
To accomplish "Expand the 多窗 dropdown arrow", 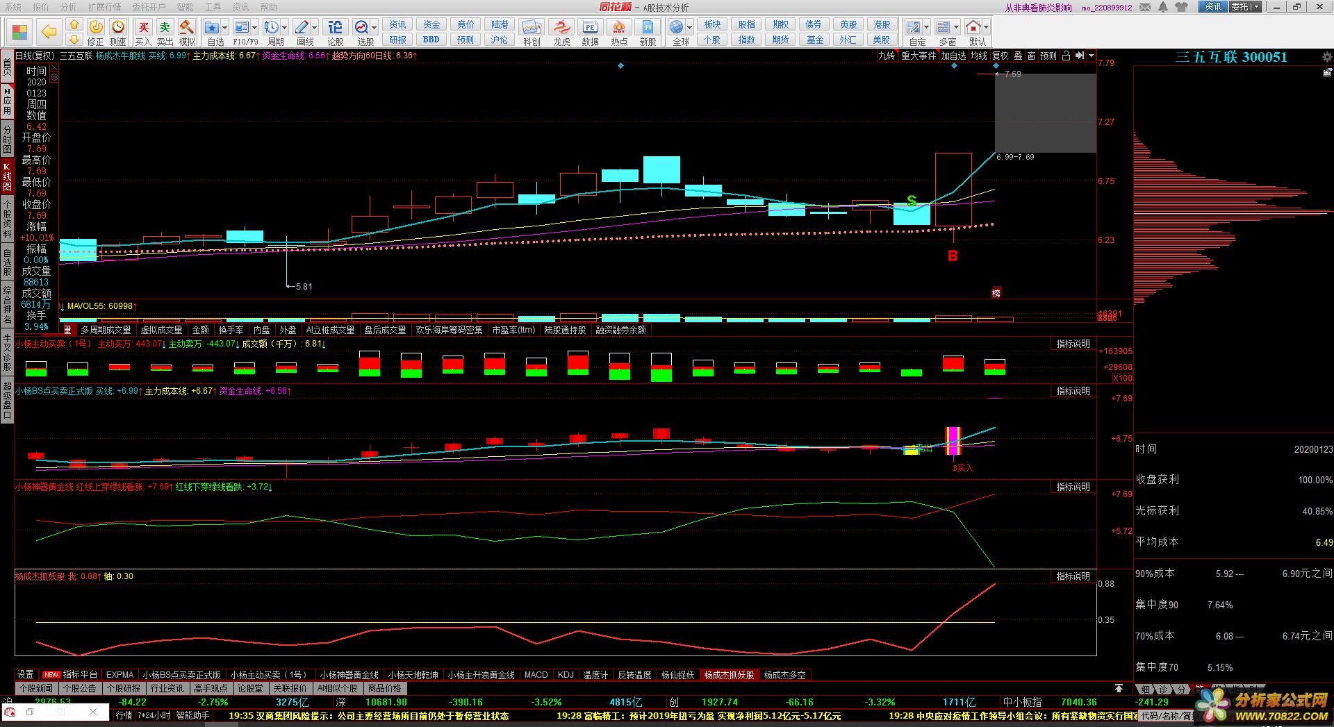I will click(956, 28).
